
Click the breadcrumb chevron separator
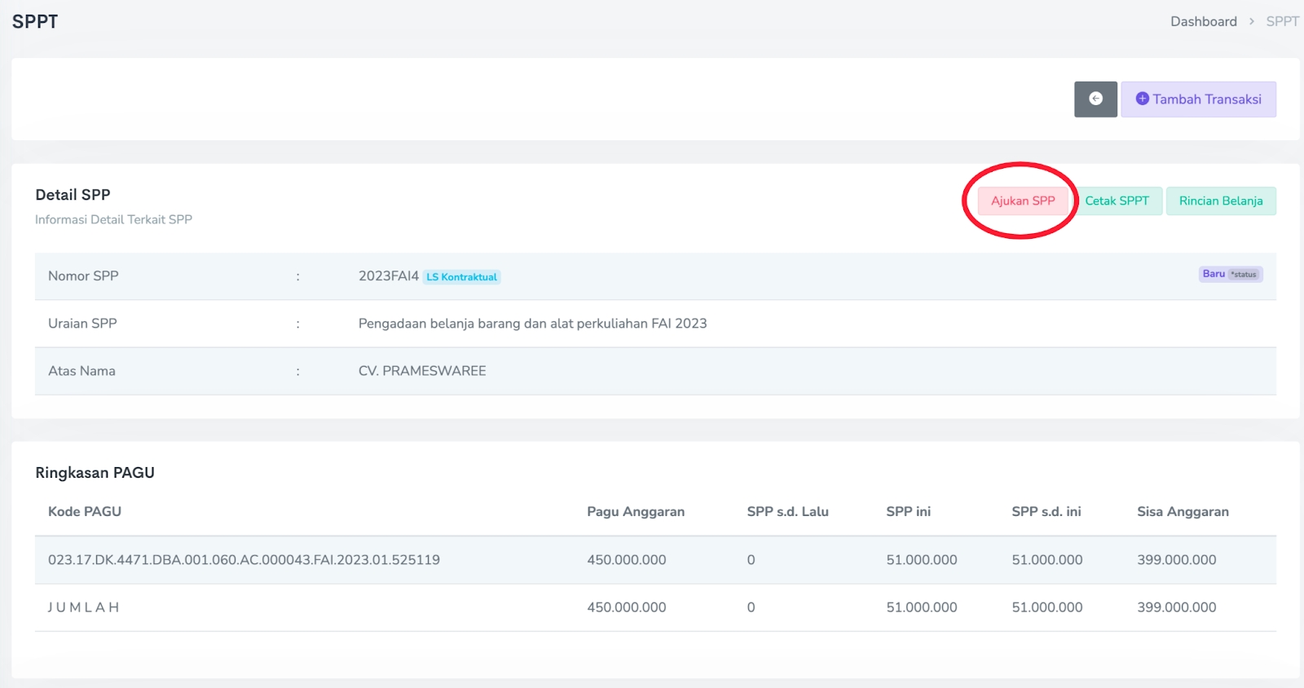(1252, 21)
